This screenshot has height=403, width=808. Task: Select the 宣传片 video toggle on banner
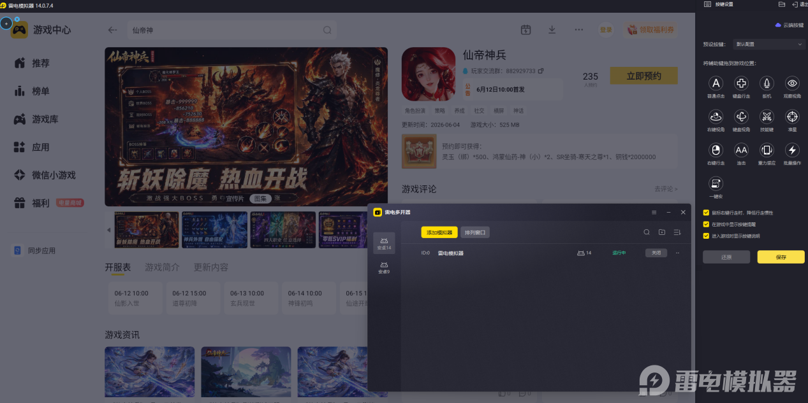[x=234, y=198]
